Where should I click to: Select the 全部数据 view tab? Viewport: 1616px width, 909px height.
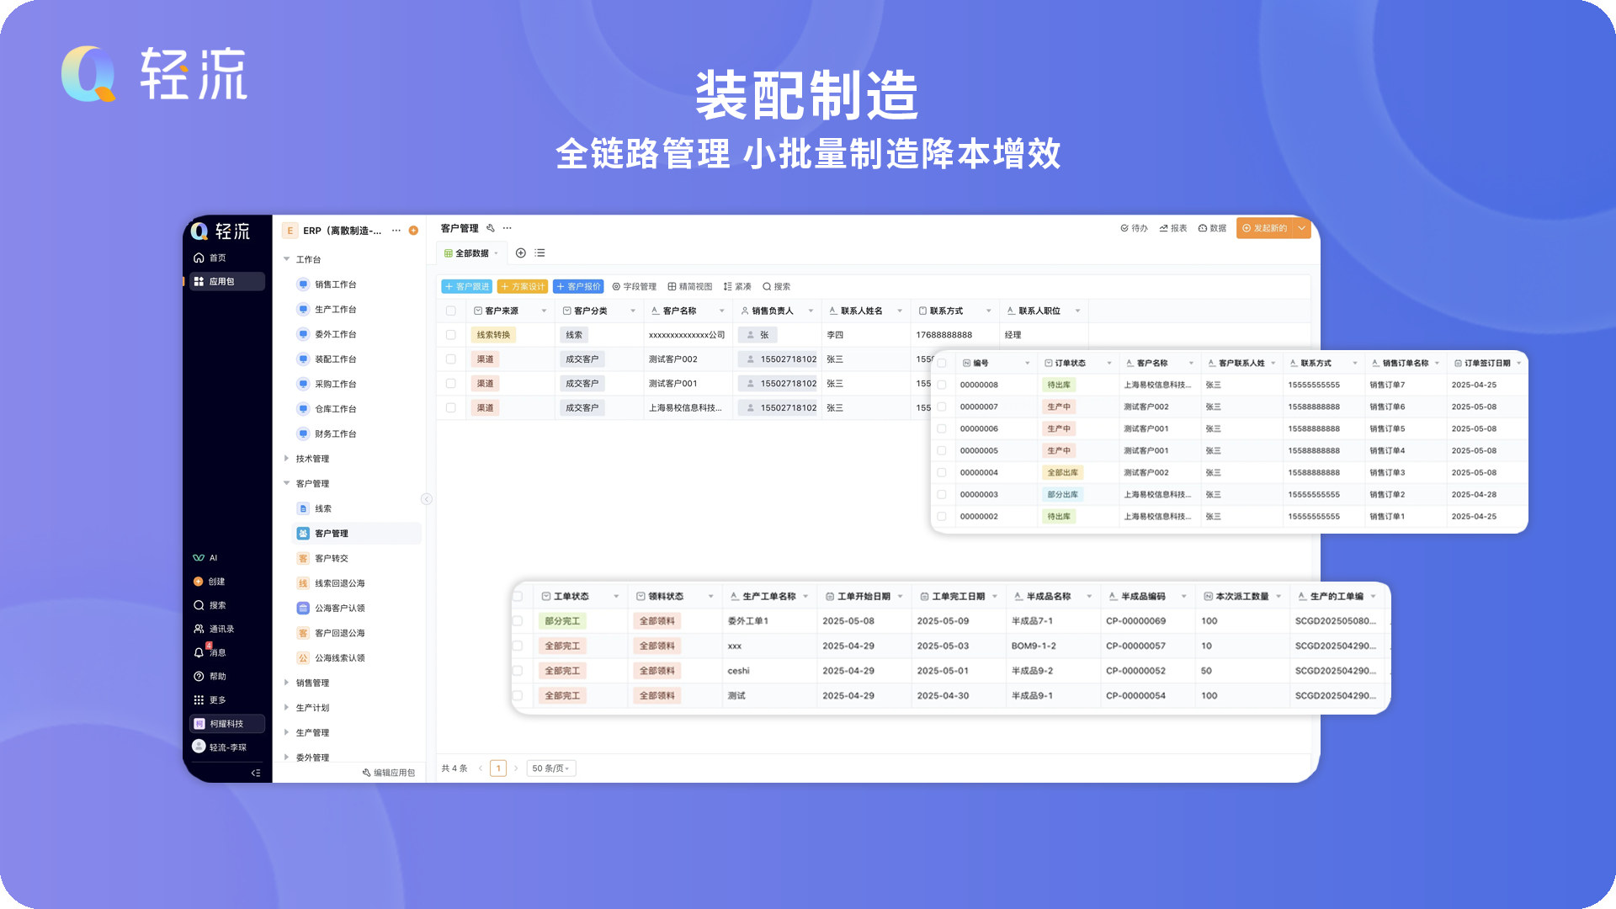tap(471, 252)
